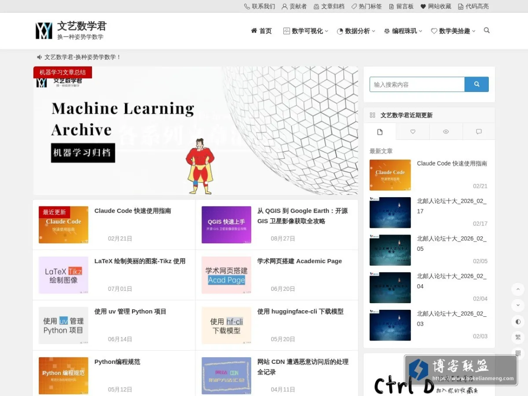Click the QGIS 快速上手 purple thumbnail

point(226,225)
